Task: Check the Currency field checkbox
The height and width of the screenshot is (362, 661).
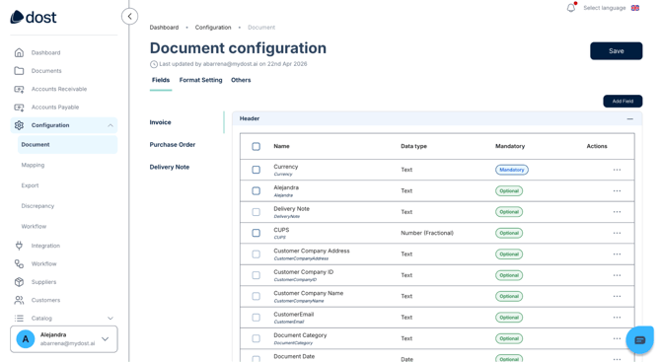Action: pyautogui.click(x=256, y=170)
